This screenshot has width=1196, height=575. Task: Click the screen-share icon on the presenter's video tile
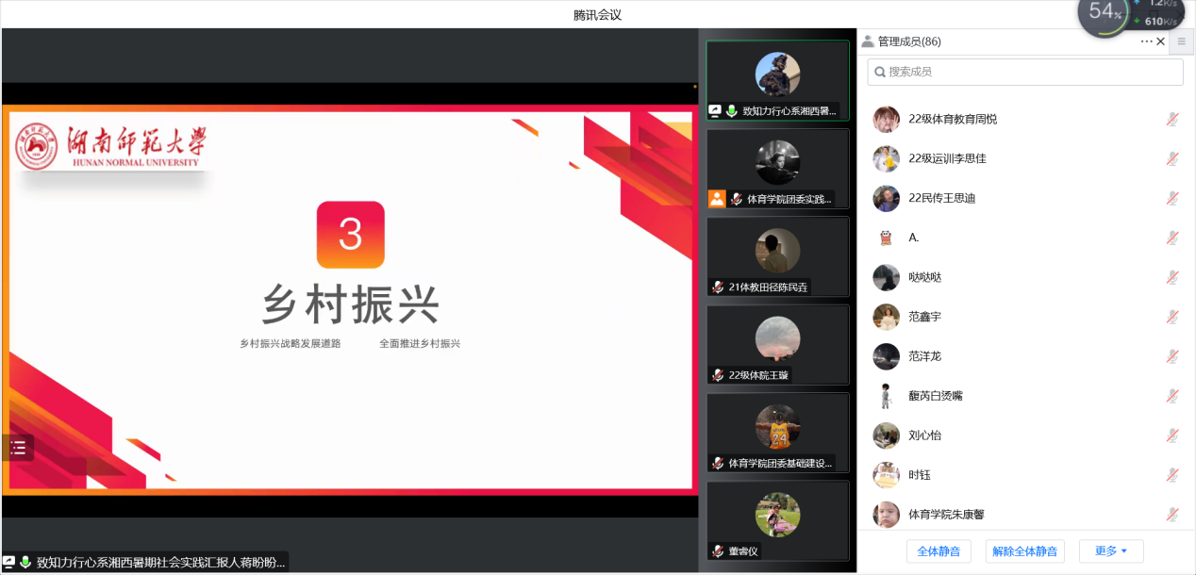click(715, 111)
